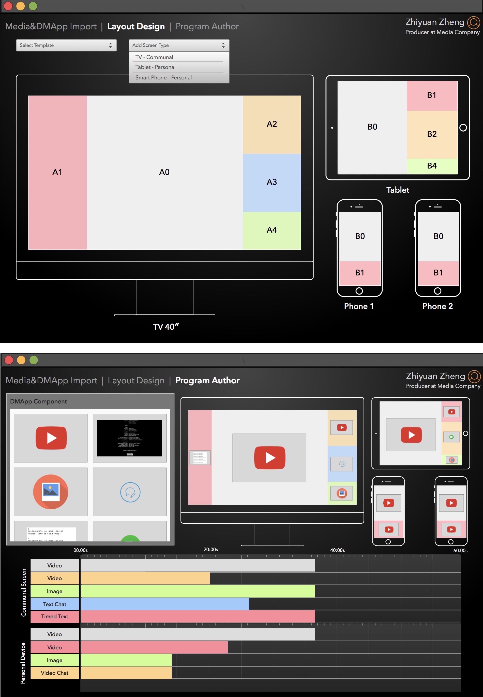Viewport: 483px width, 697px height.
Task: Click the Timed Text track label
Action: click(x=54, y=617)
